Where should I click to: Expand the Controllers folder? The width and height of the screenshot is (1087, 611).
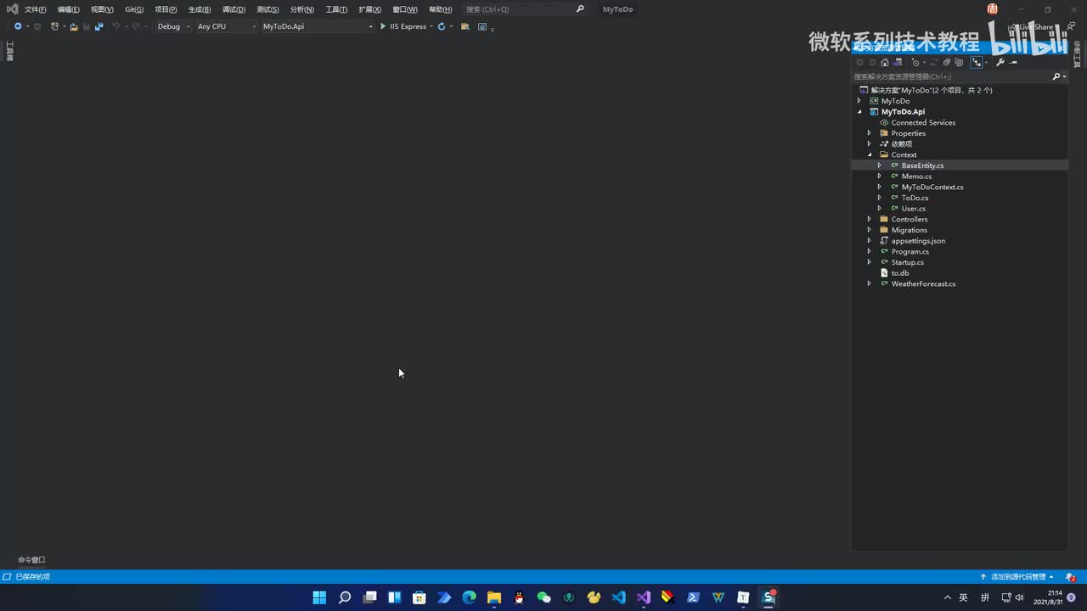point(870,219)
